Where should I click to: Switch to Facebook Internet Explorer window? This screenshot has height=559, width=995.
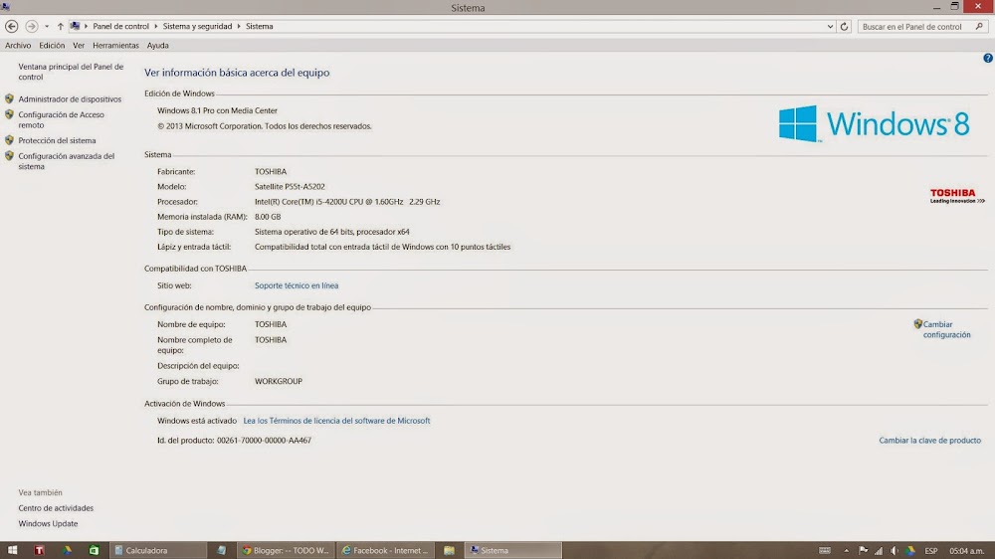pos(386,550)
